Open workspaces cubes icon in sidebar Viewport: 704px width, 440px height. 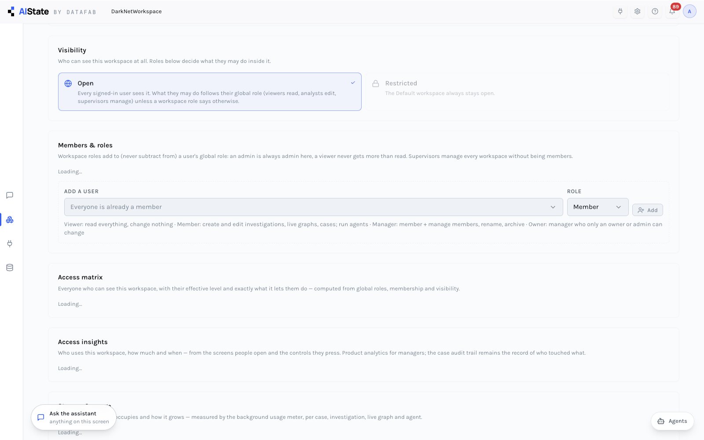tap(10, 220)
